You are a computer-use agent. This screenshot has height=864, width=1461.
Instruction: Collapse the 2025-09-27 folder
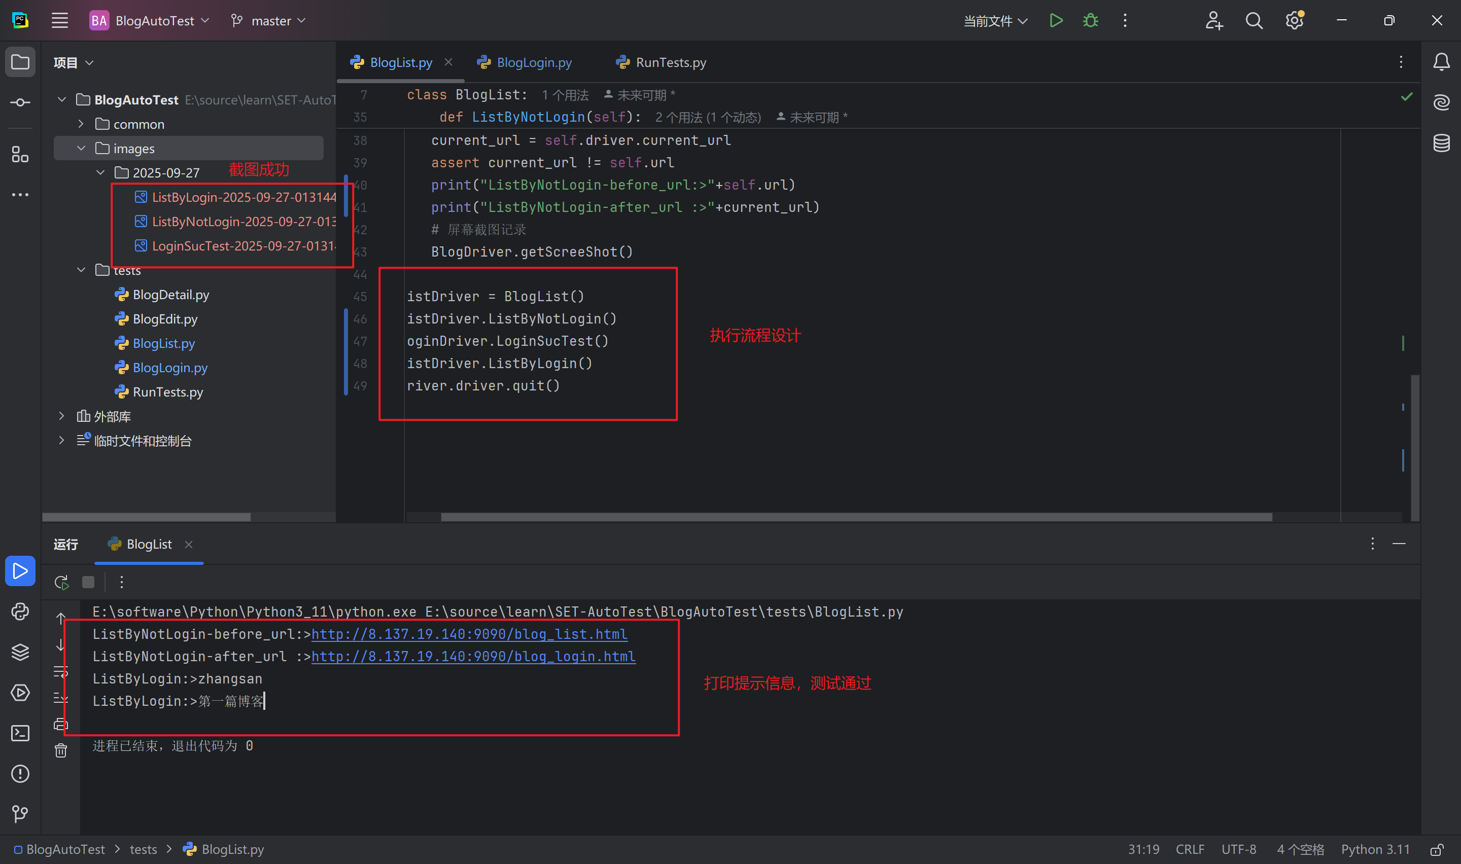100,172
